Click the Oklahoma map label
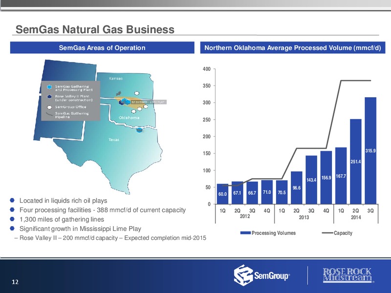 [x=129, y=118]
